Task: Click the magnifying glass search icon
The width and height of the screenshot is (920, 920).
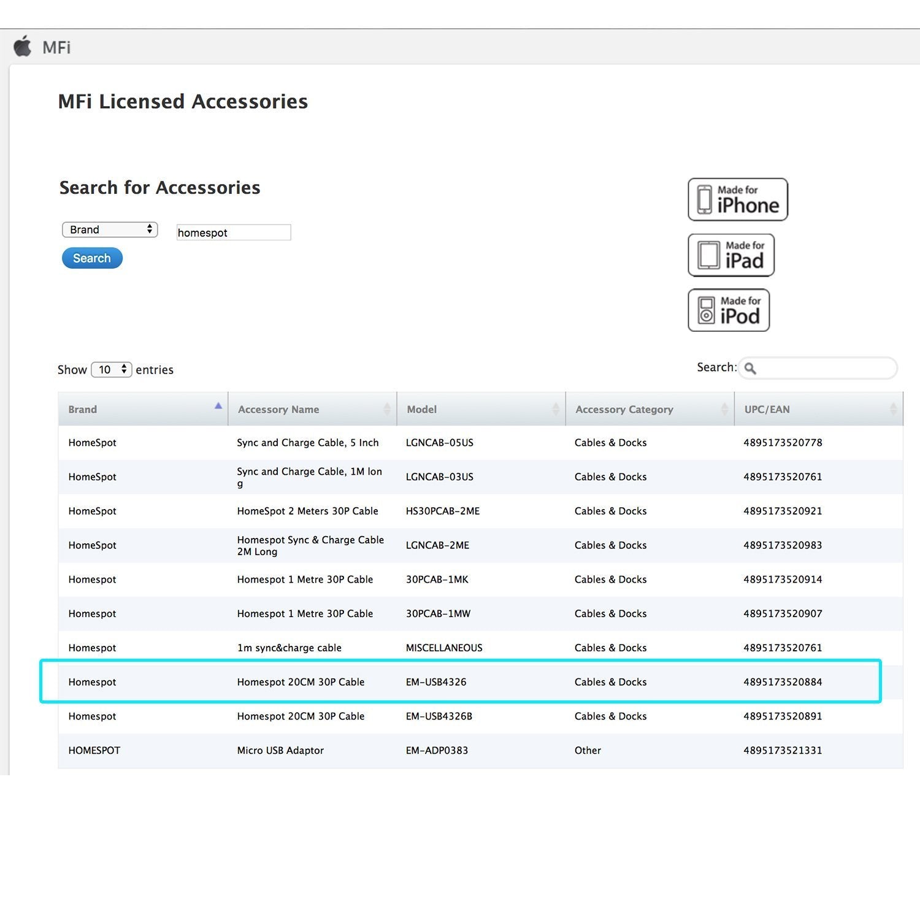Action: pyautogui.click(x=750, y=369)
